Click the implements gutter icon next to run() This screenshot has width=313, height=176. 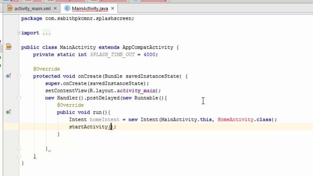[9, 112]
